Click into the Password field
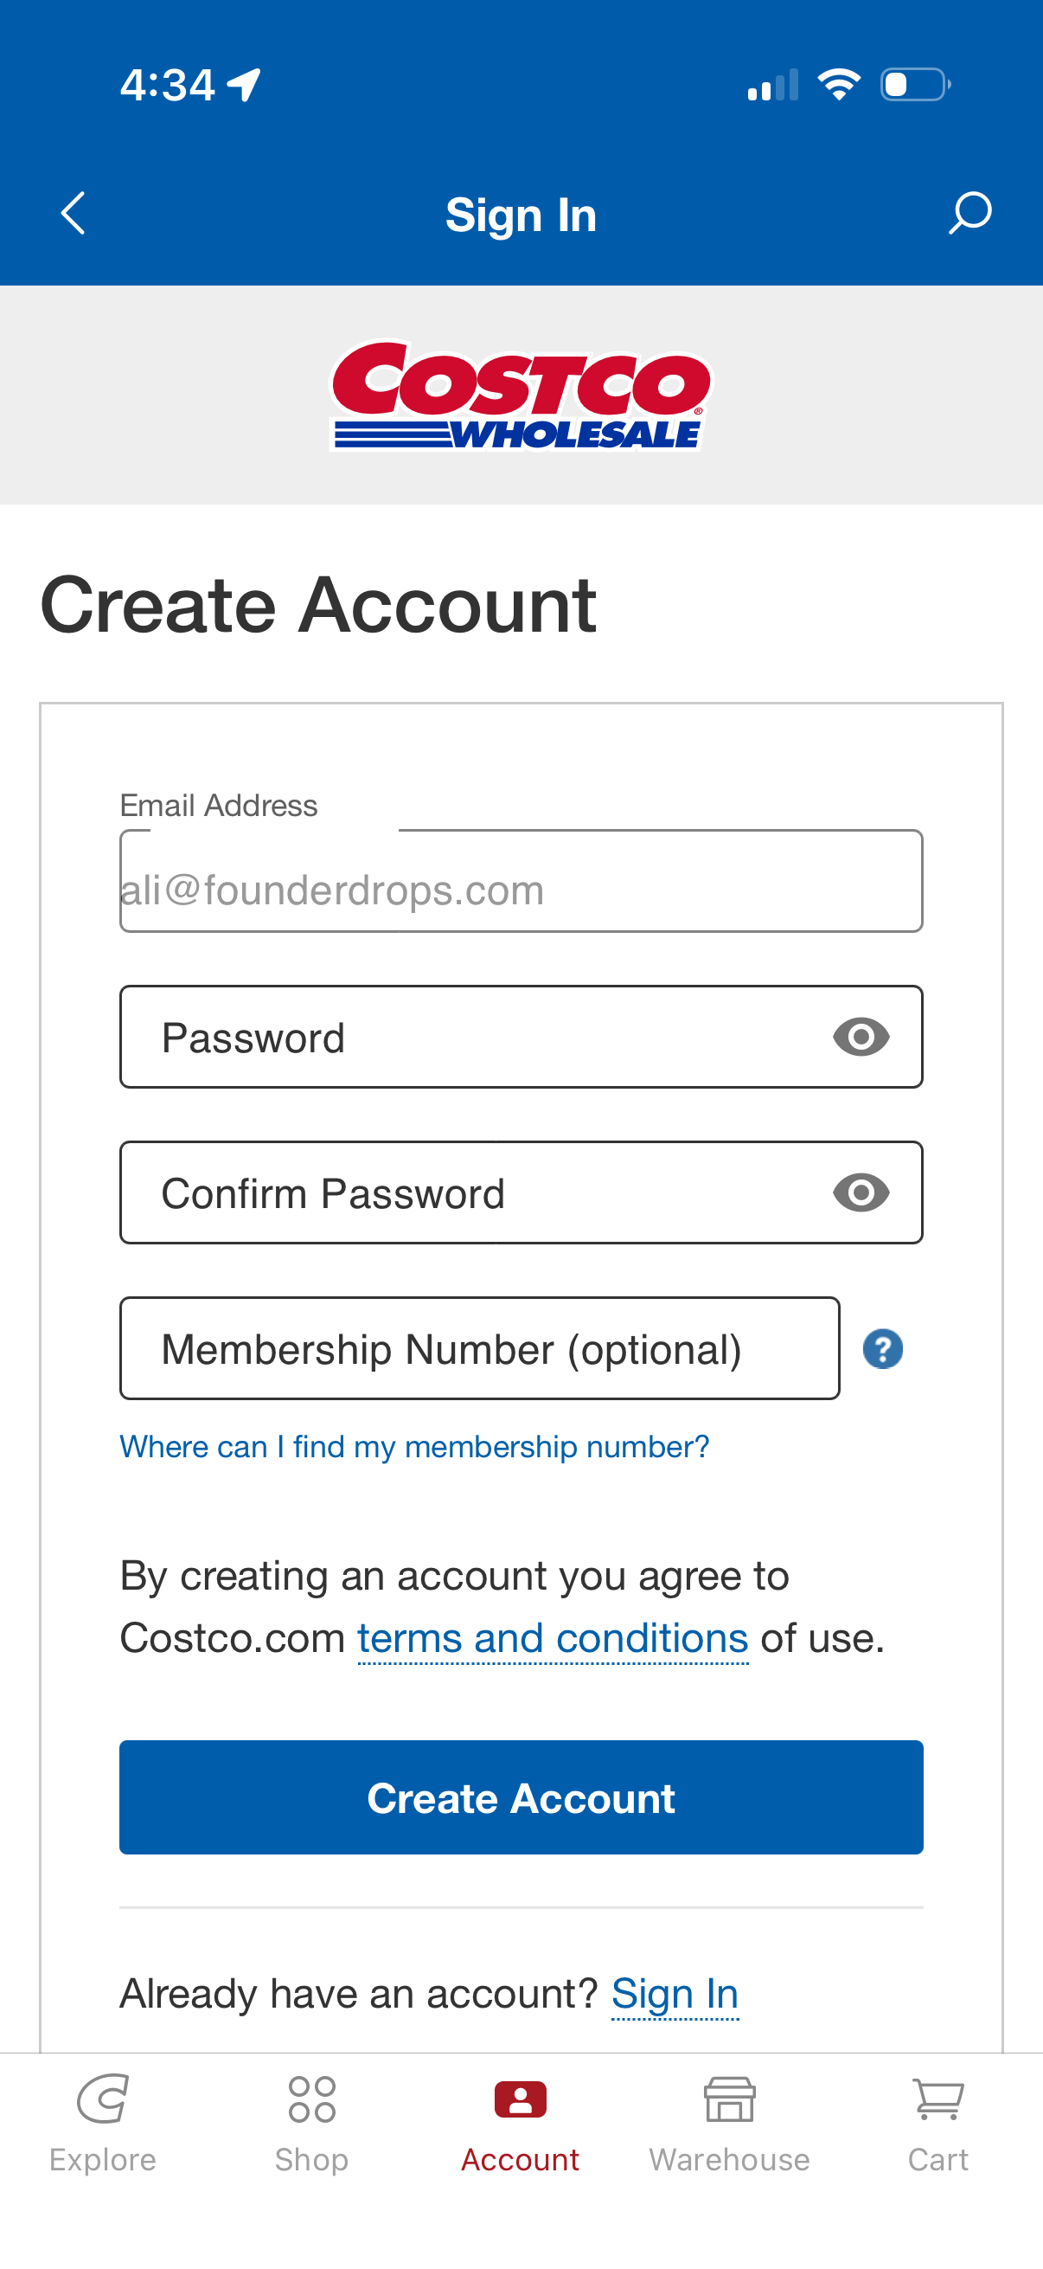This screenshot has width=1043, height=2269. pos(476,1037)
